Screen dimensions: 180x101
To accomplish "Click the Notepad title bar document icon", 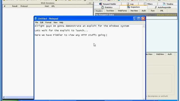I will pos(36,19).
